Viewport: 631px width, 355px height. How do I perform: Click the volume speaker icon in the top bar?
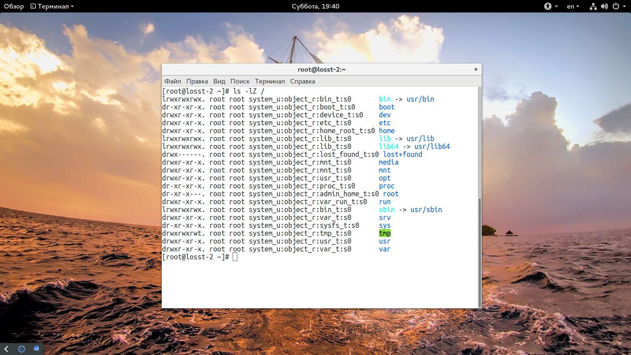604,6
